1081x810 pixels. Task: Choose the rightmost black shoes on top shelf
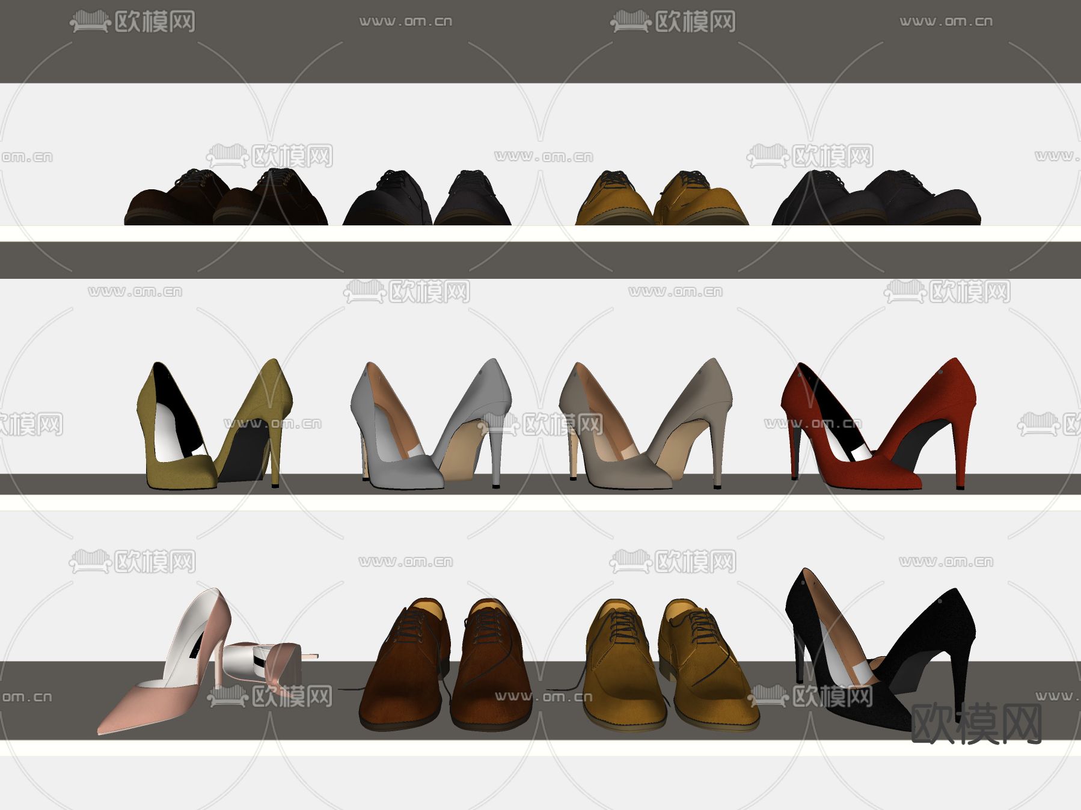(x=875, y=201)
